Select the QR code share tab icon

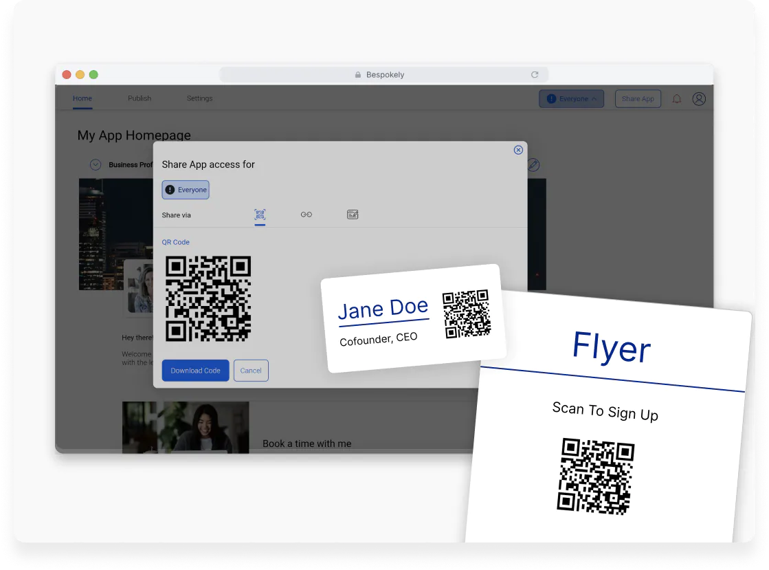tap(260, 215)
